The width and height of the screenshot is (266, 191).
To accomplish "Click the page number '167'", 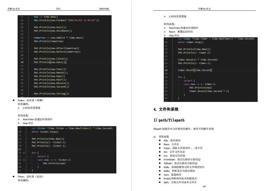I will point(204,186).
